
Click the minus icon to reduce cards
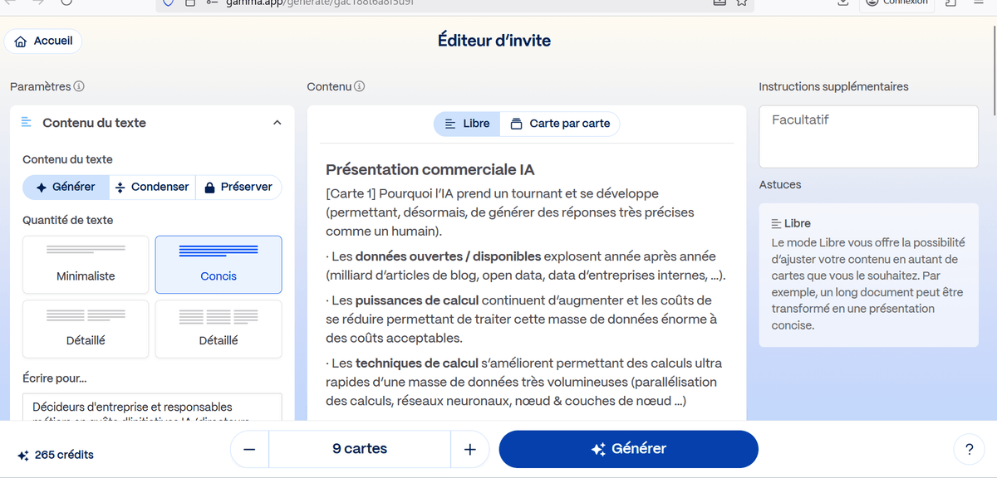tap(249, 449)
